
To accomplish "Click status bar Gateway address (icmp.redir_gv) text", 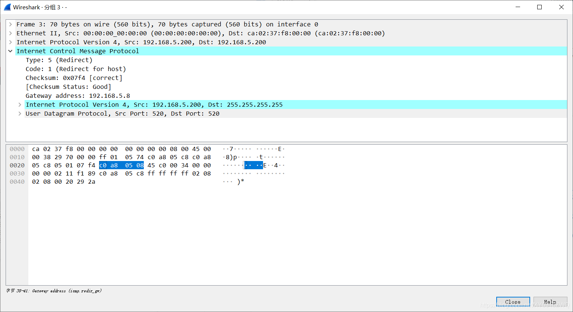I will point(67,291).
